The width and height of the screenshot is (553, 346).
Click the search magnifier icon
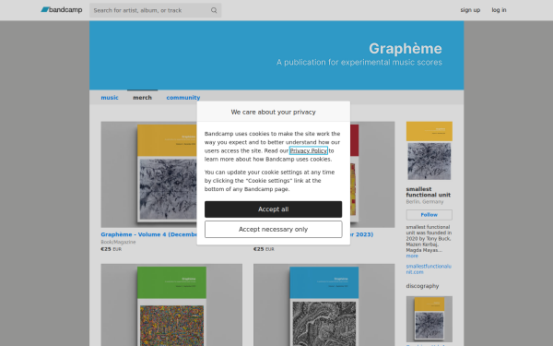tap(214, 10)
